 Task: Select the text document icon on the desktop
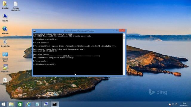pos(16,6)
